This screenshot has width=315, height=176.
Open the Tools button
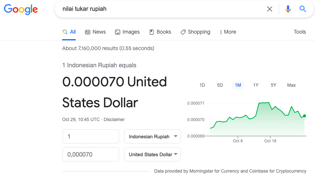(300, 32)
